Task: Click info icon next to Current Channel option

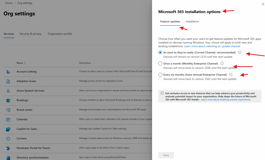Action: point(240,52)
